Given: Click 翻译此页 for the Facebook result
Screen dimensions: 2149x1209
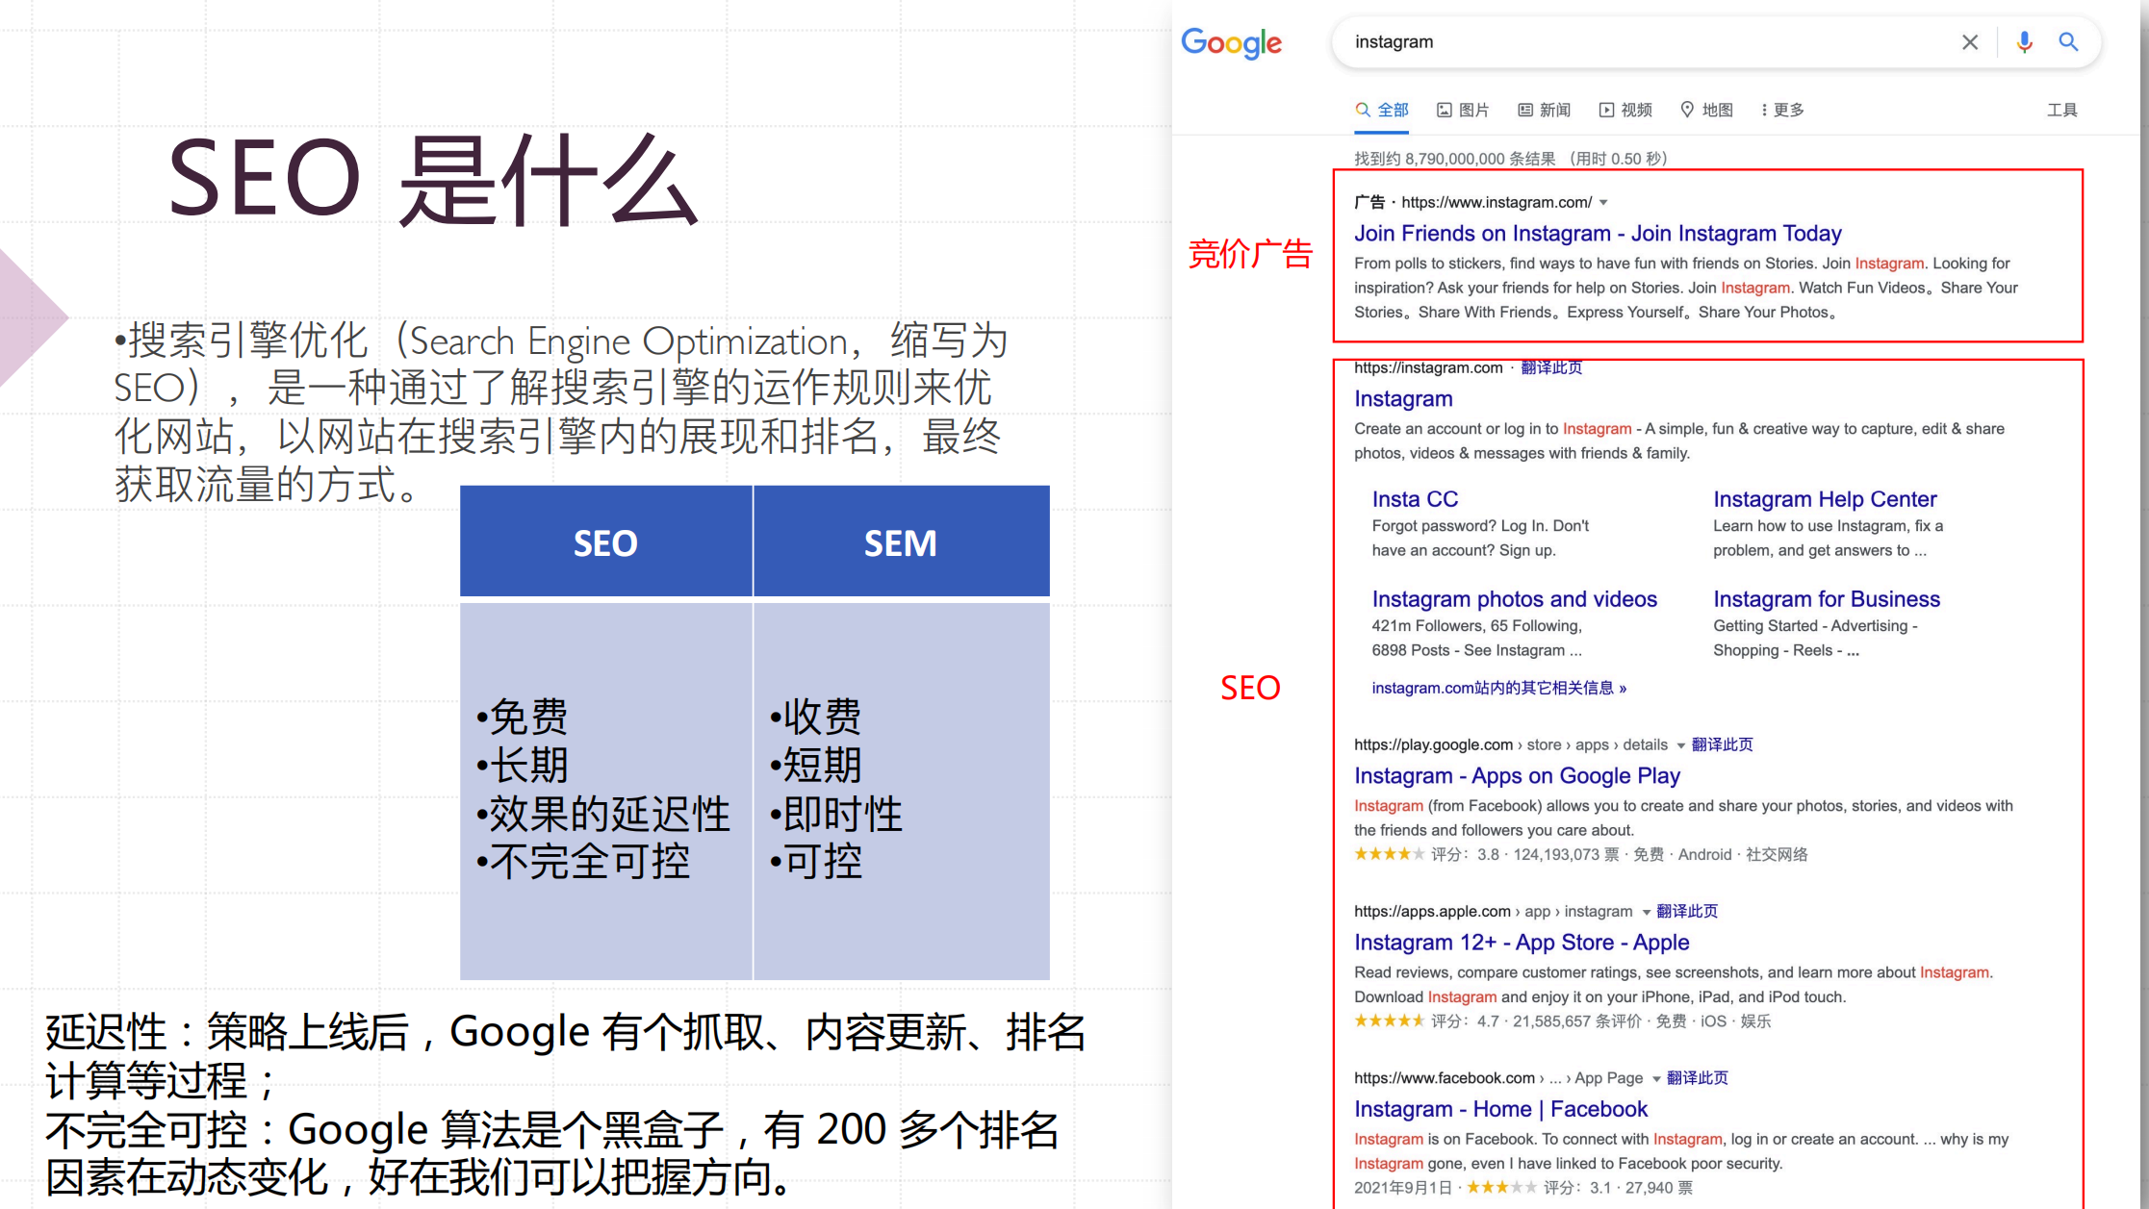Looking at the screenshot, I should pos(1697,1078).
